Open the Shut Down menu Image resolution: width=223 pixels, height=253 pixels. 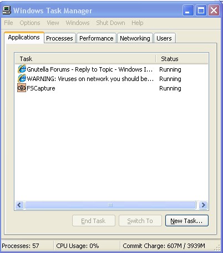click(x=110, y=23)
